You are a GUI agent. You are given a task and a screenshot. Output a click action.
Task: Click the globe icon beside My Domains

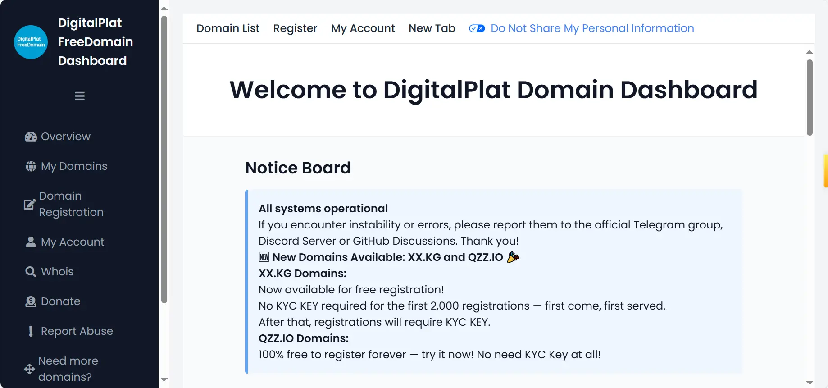31,166
